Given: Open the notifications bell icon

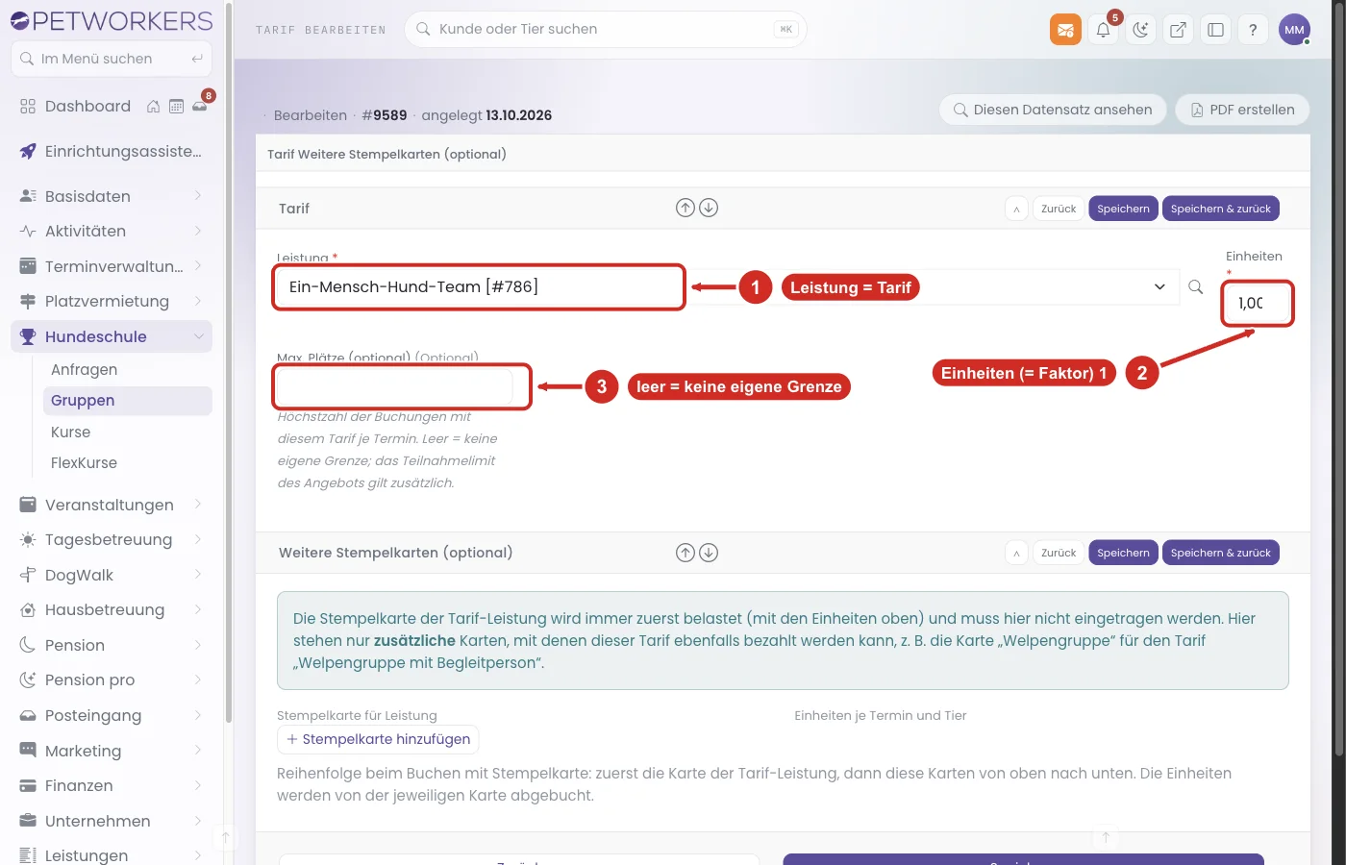Looking at the screenshot, I should [x=1103, y=30].
